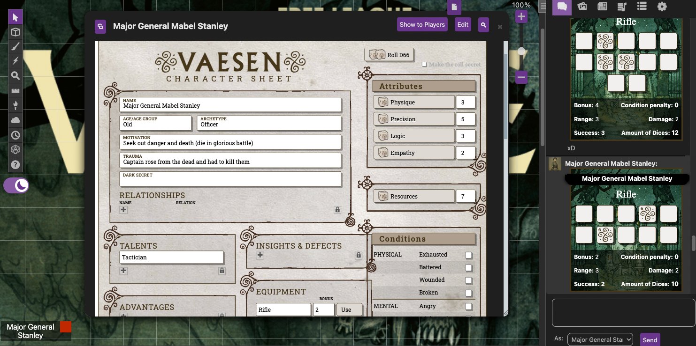This screenshot has height=346, width=696.
Task: Check Make the roll secret
Action: 424,64
